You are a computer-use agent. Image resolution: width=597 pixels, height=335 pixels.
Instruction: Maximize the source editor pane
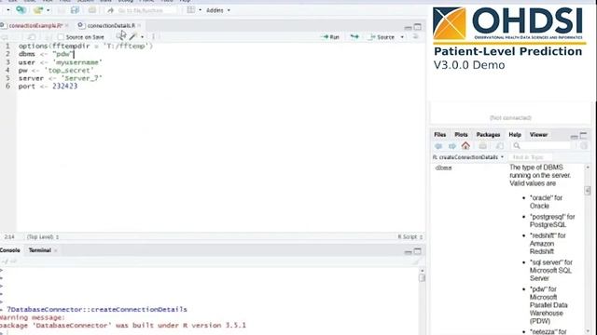pyautogui.click(x=418, y=27)
